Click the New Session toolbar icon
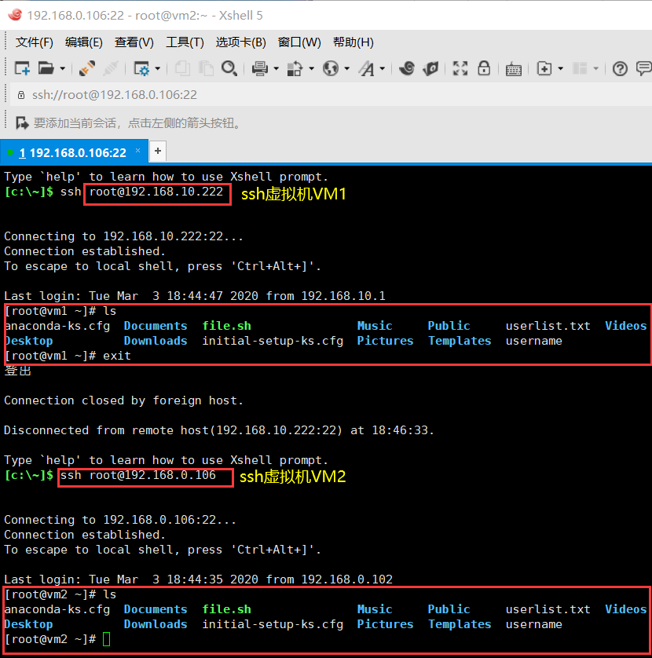This screenshot has height=658, width=652. click(22, 68)
